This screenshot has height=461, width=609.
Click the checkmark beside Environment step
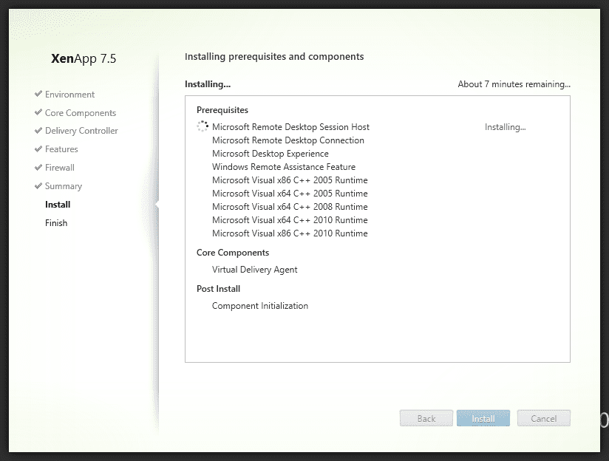pos(38,95)
